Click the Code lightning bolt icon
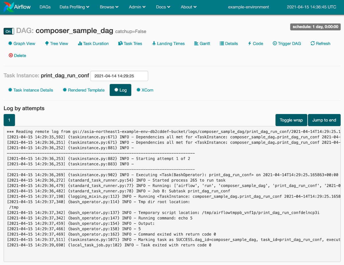The width and height of the screenshot is (344, 265). click(250, 44)
